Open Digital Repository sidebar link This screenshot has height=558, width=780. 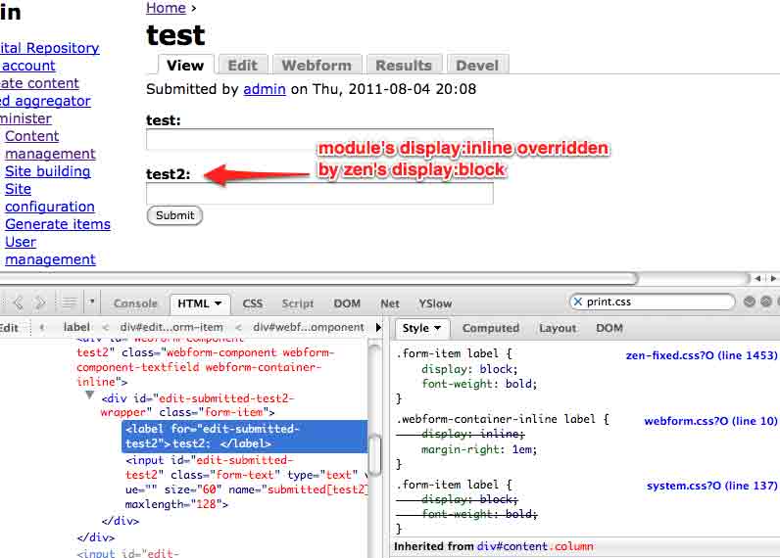(x=49, y=48)
